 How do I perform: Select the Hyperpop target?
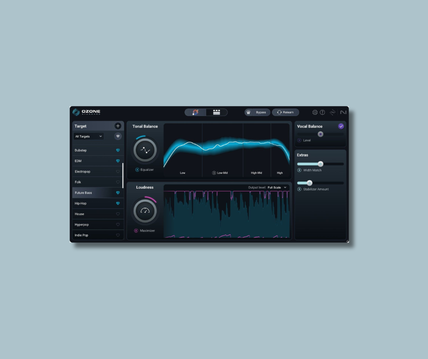point(98,225)
